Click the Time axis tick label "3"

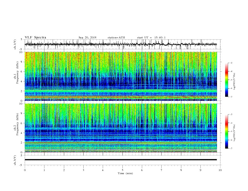pyautogui.click(x=83, y=170)
